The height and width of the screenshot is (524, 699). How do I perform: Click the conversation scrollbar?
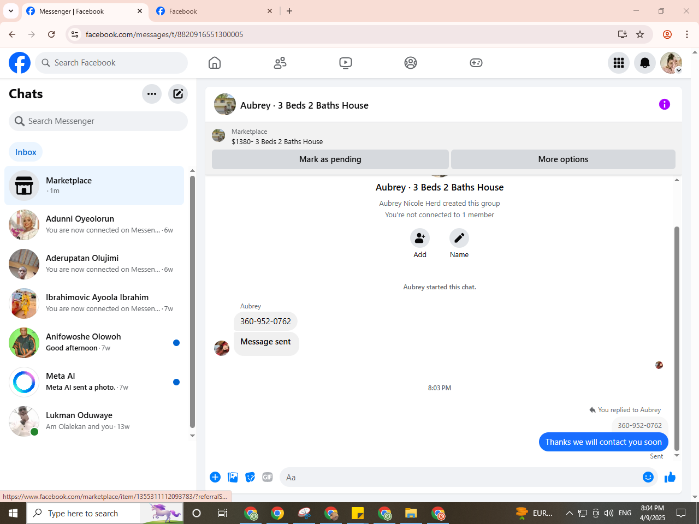tap(677, 338)
